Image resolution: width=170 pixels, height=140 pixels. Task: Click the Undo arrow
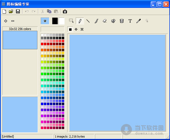click(27, 11)
